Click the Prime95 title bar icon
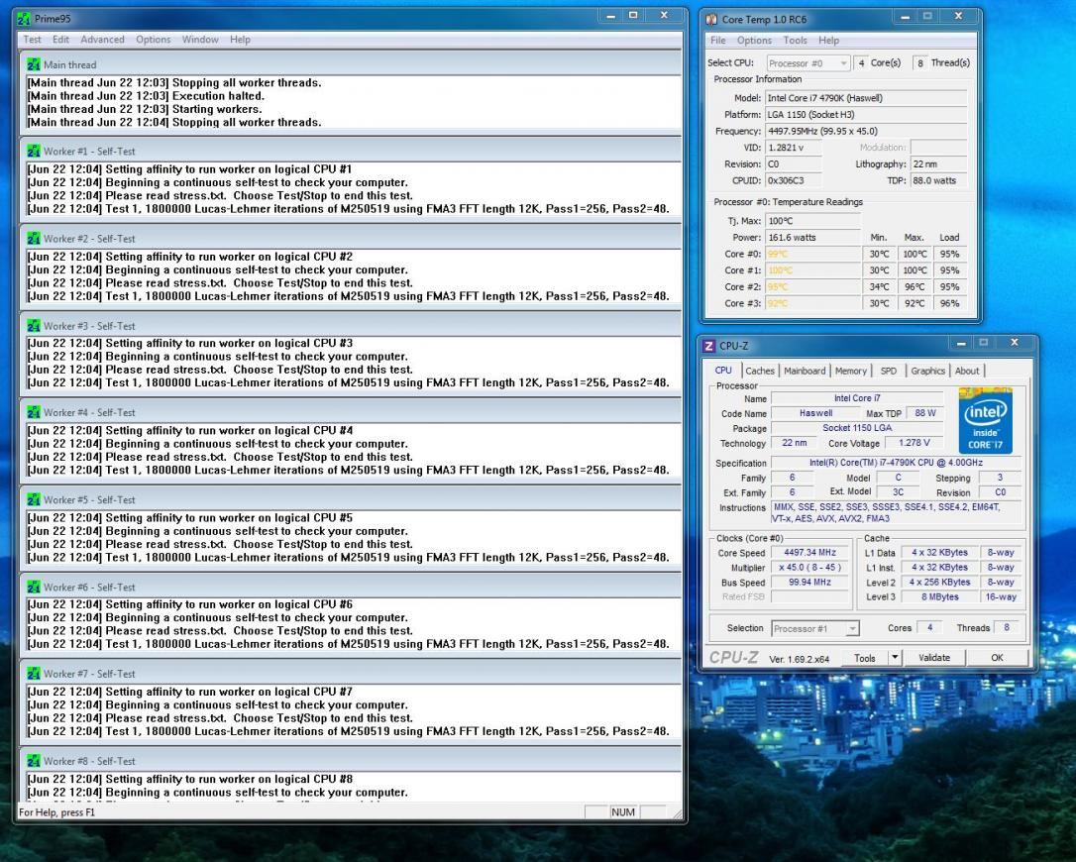This screenshot has height=862, width=1076. coord(24,19)
